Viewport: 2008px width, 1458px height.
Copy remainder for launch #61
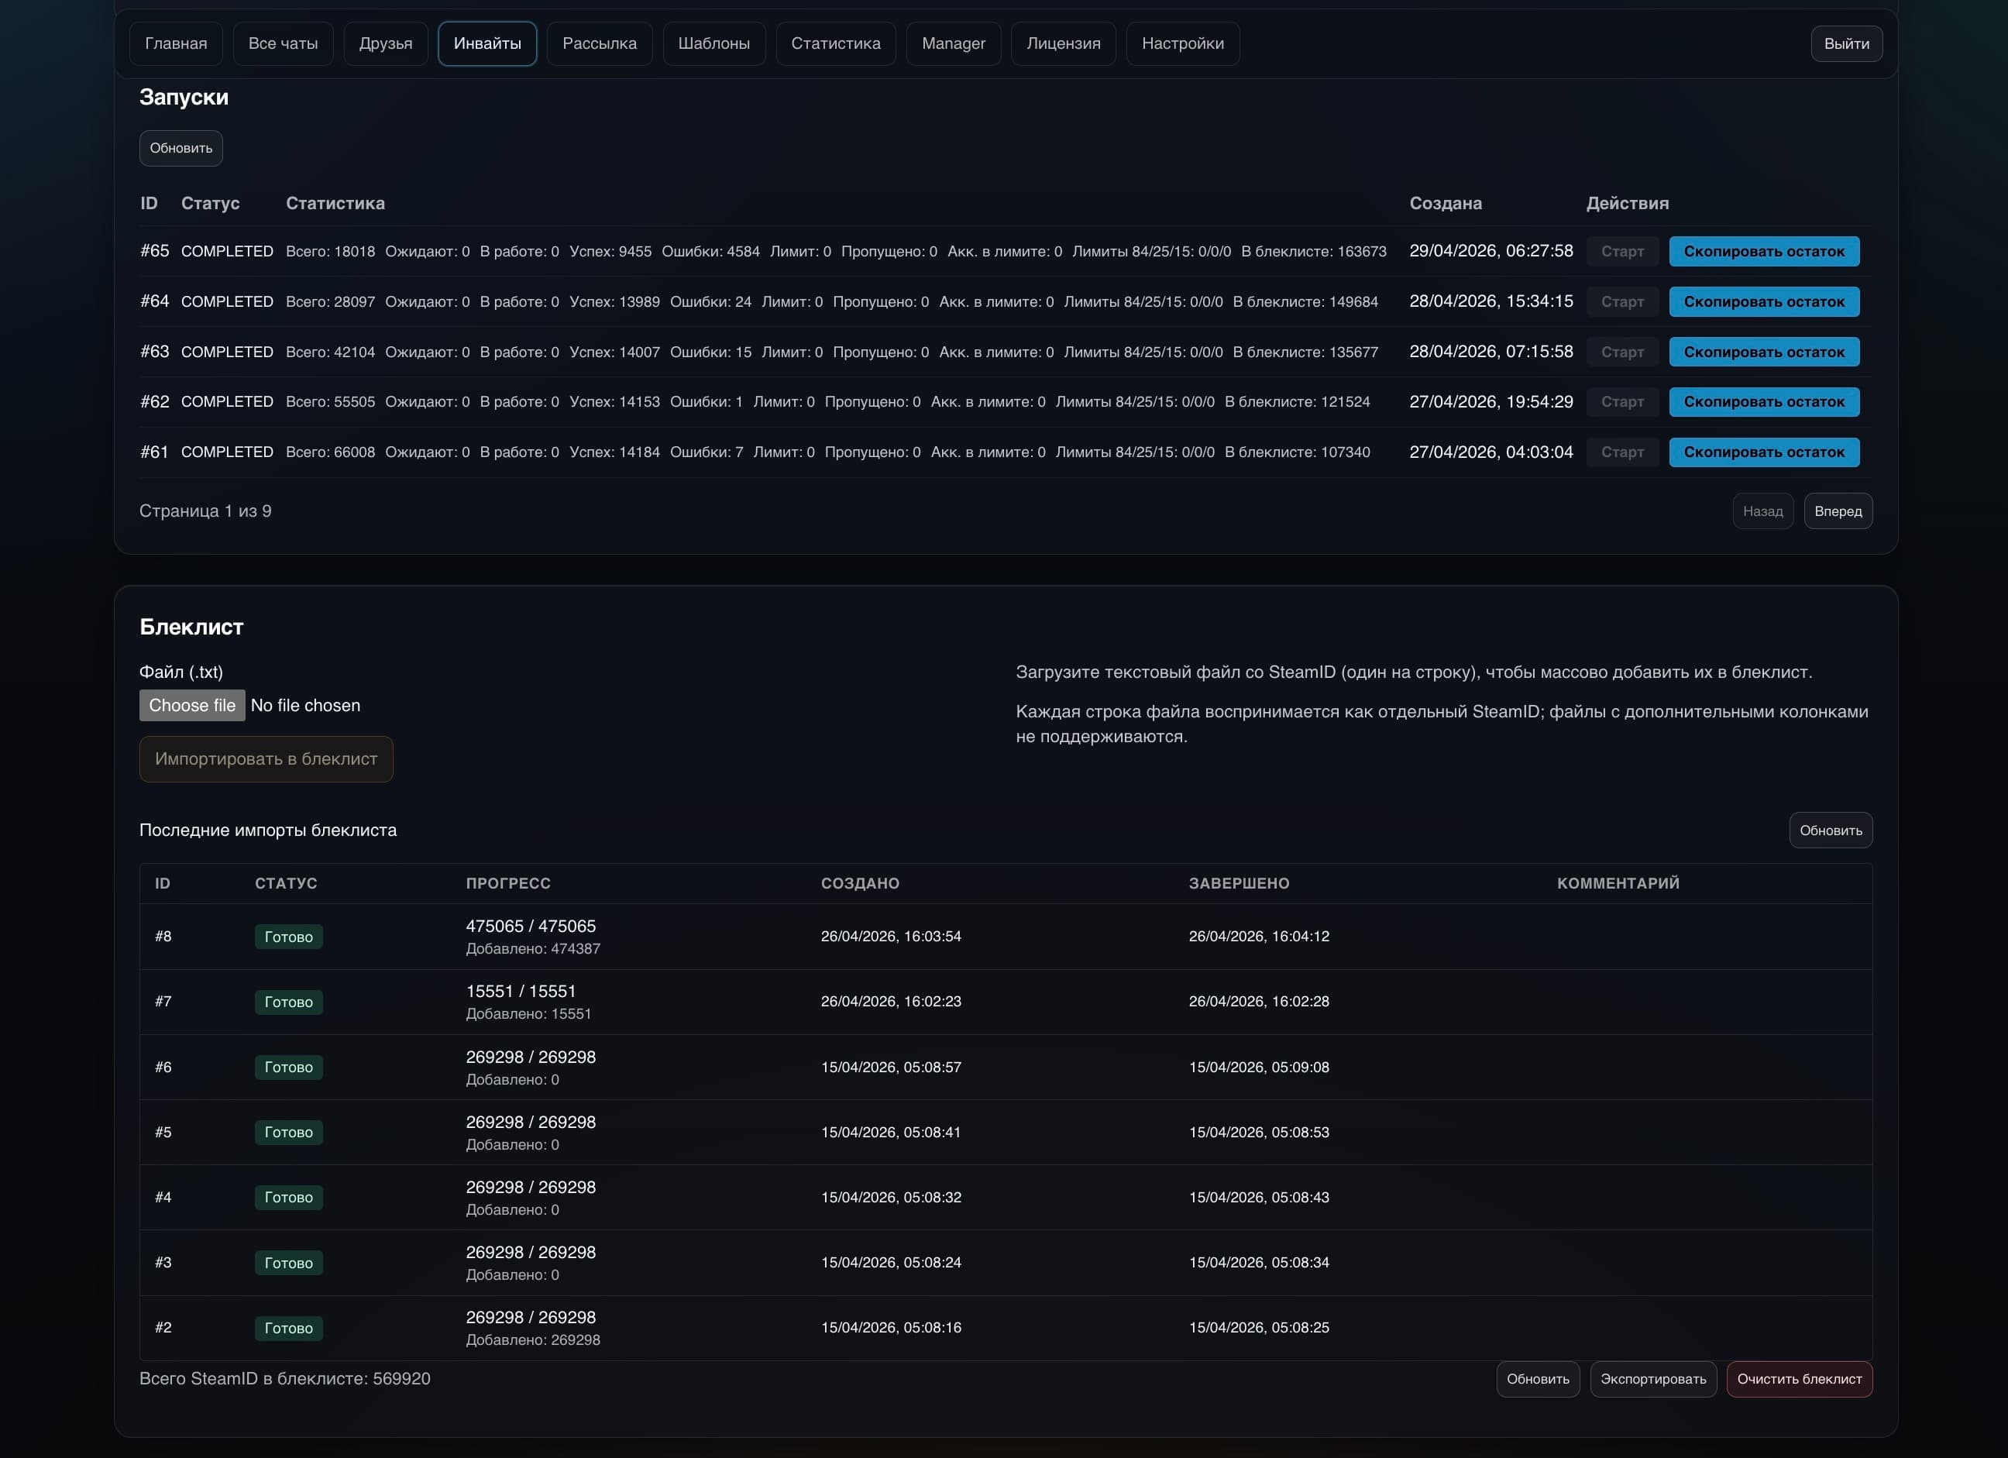(1764, 452)
